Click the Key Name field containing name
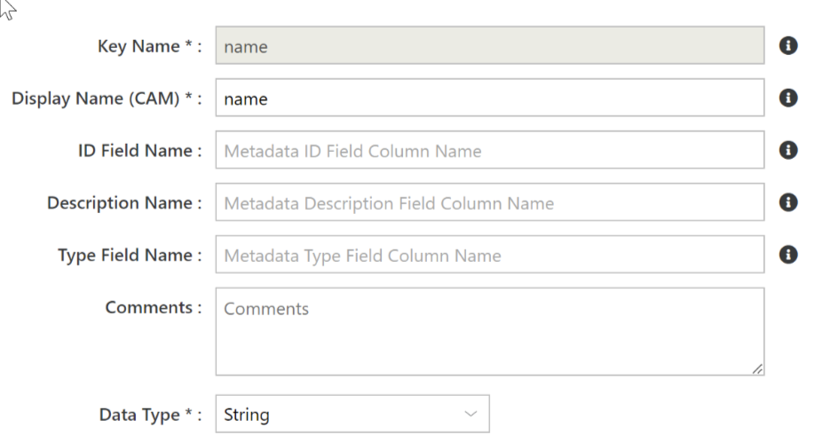Viewport: 823px width, 435px height. point(490,45)
